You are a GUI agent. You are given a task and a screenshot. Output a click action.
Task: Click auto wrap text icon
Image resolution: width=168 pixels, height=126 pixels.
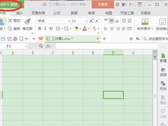[x=162, y=22]
